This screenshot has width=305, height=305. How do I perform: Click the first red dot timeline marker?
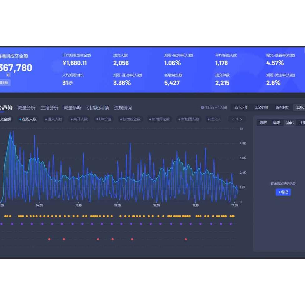[x=49, y=239]
